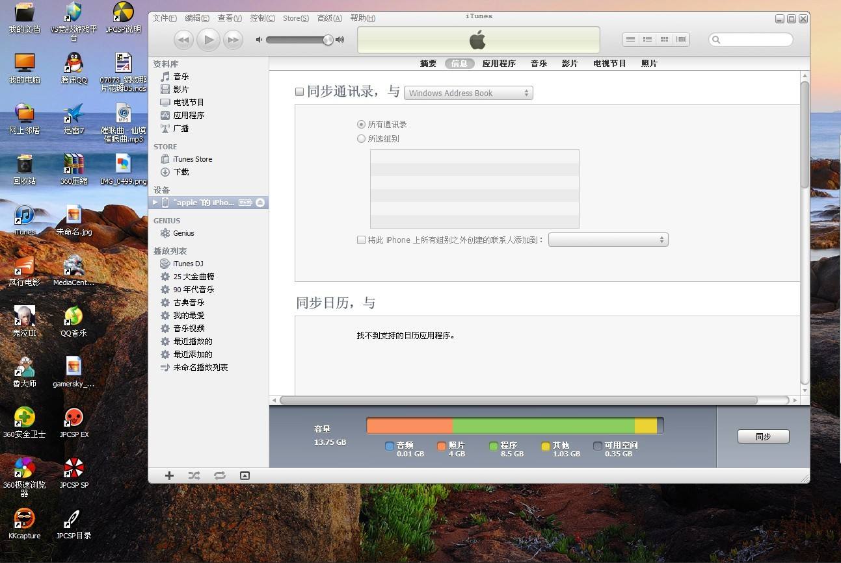841x563 pixels.
Task: Open the contact group destination dropdown
Action: [608, 240]
